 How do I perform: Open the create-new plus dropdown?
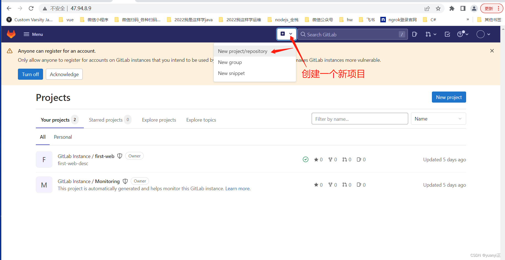(287, 34)
